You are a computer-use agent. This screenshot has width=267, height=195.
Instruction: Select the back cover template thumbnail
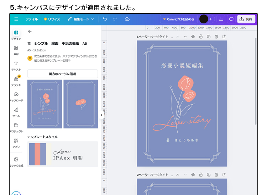[x=81, y=104]
